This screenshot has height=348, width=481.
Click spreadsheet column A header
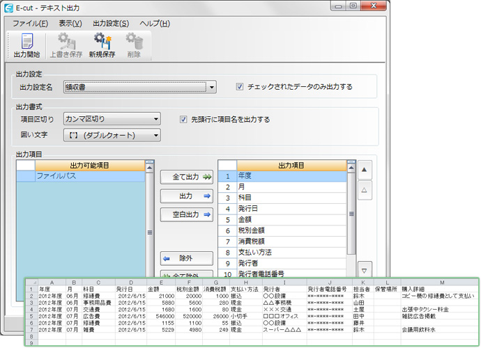click(52, 283)
